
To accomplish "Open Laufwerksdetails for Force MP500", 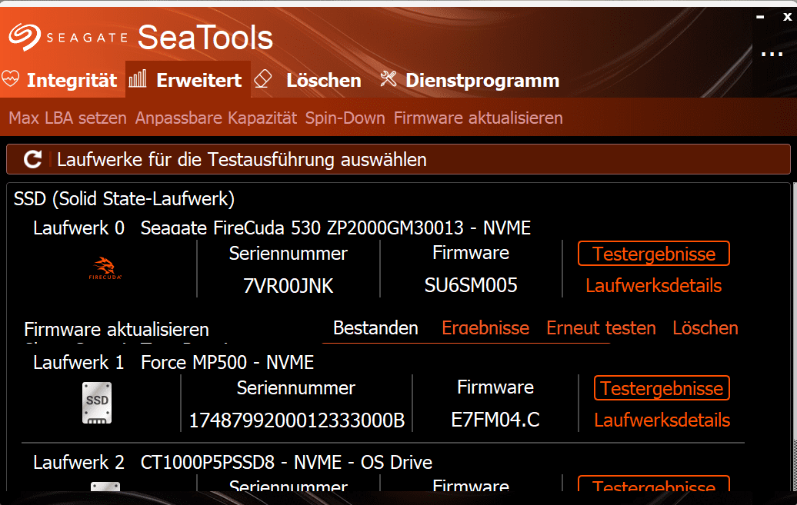I will [x=662, y=420].
